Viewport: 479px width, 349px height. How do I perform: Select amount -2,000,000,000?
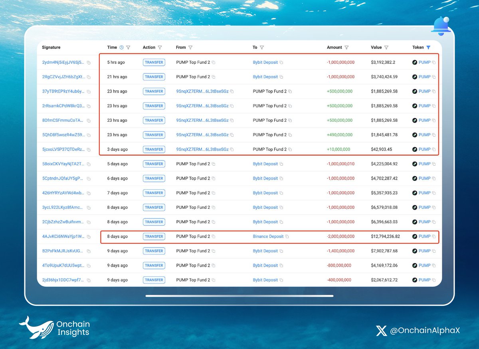340,236
